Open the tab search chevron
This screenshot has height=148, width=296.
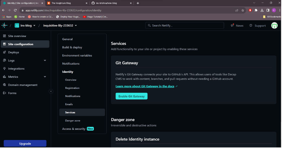point(254,3)
